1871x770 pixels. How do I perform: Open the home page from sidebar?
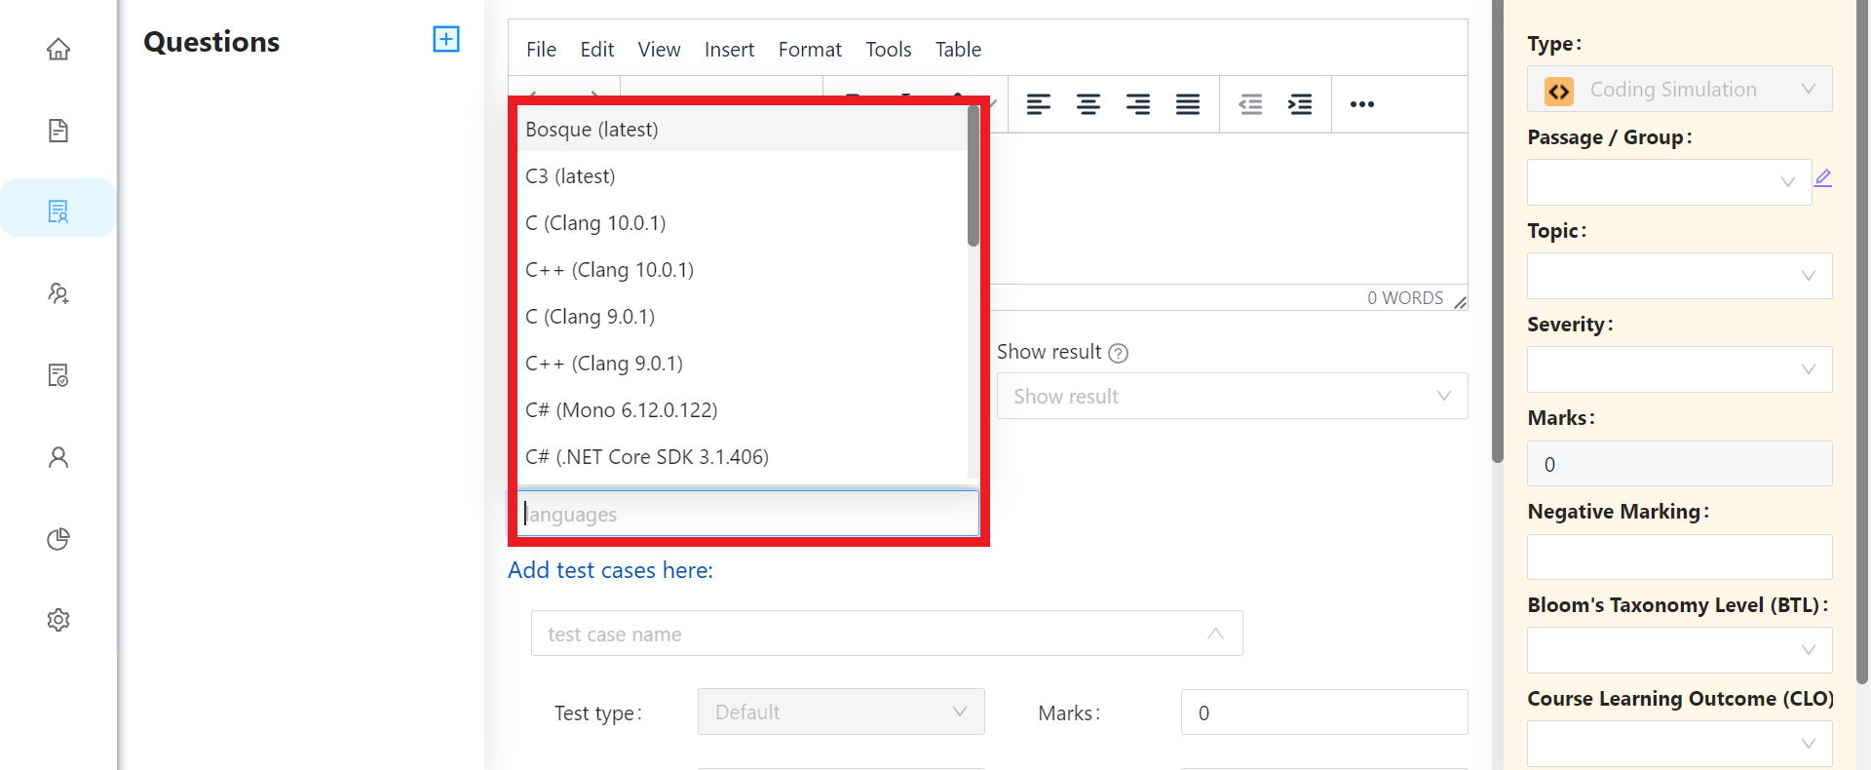[x=58, y=49]
